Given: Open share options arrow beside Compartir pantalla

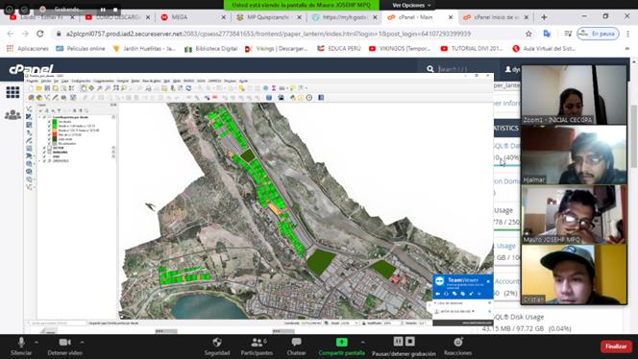Looking at the screenshot, I should pos(362,342).
